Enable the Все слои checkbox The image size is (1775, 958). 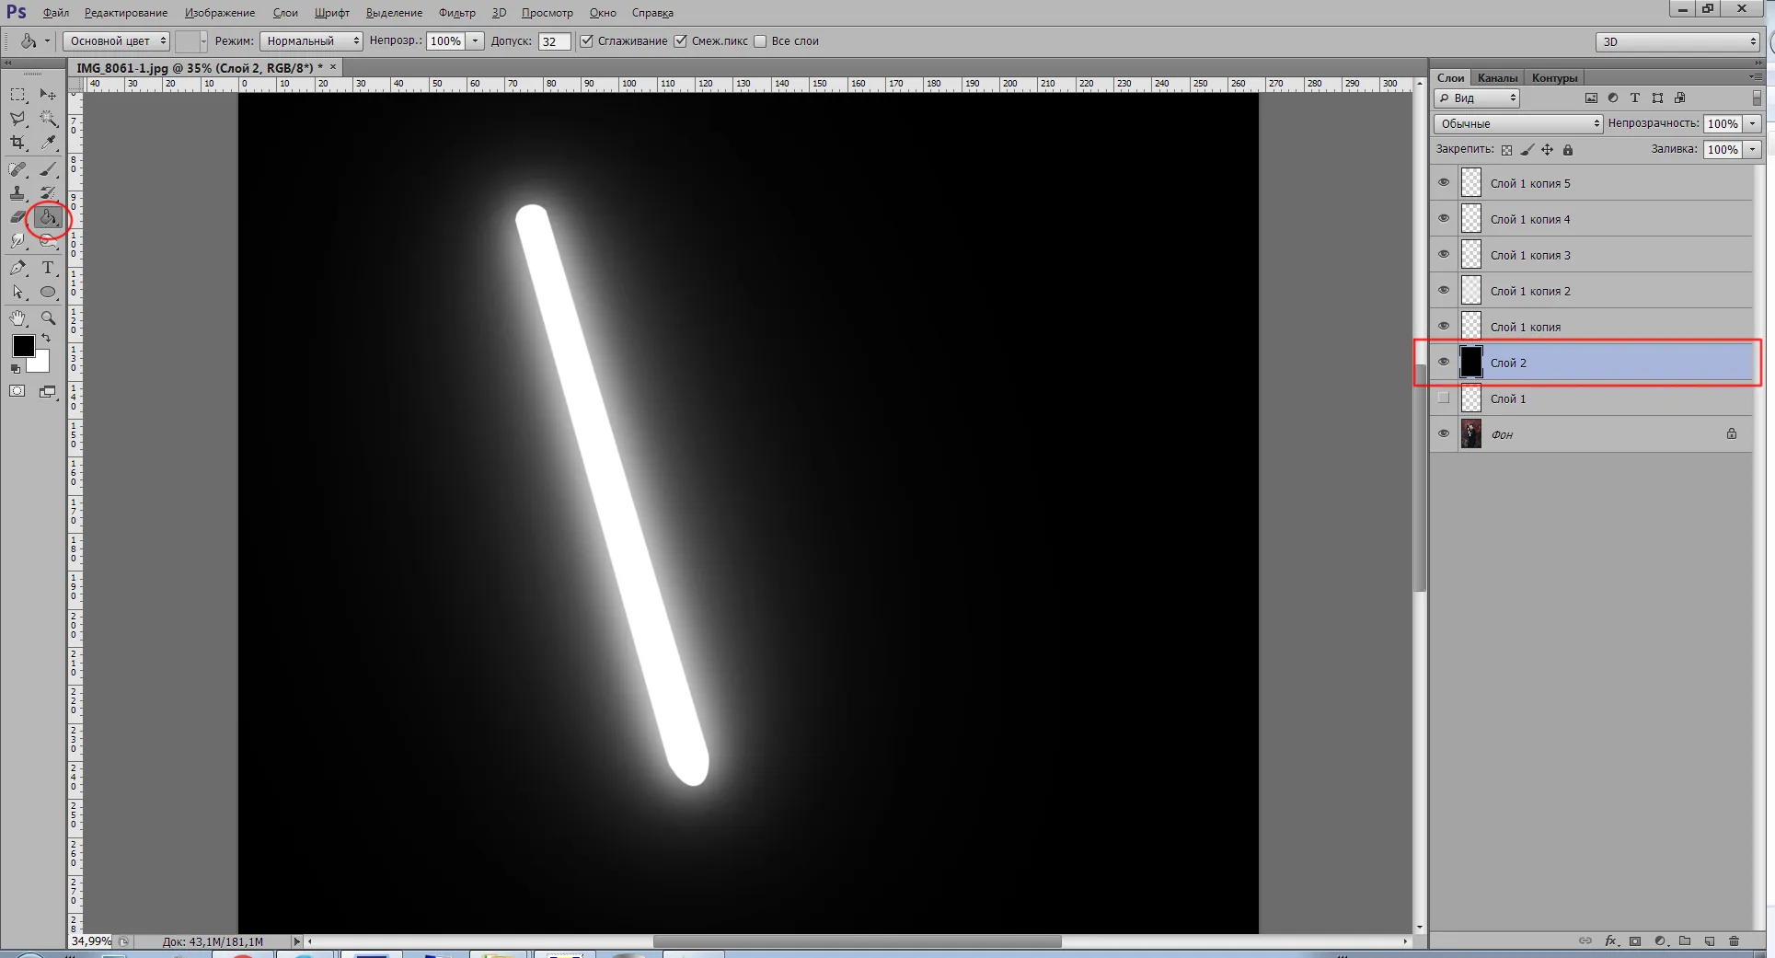point(760,41)
